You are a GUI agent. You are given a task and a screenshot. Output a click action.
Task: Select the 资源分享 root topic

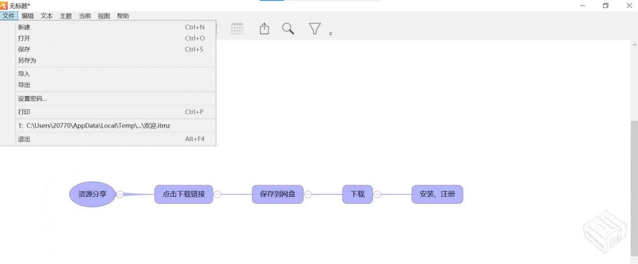[92, 194]
